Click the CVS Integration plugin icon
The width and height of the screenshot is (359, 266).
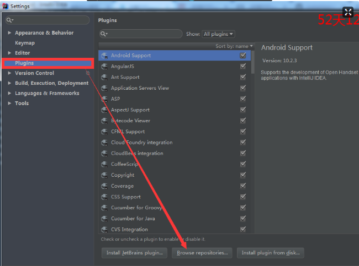[x=104, y=230]
